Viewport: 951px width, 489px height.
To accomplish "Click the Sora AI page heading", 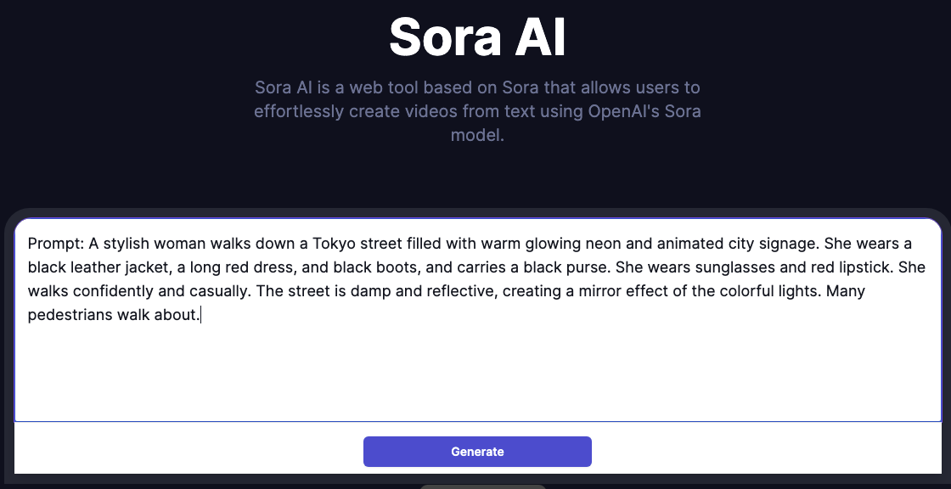I will (477, 37).
